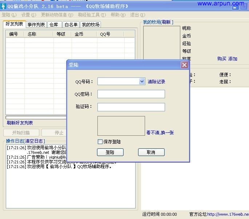Switch to the 我的牧场 tab
The width and height of the screenshot is (249, 219).
(91, 24)
